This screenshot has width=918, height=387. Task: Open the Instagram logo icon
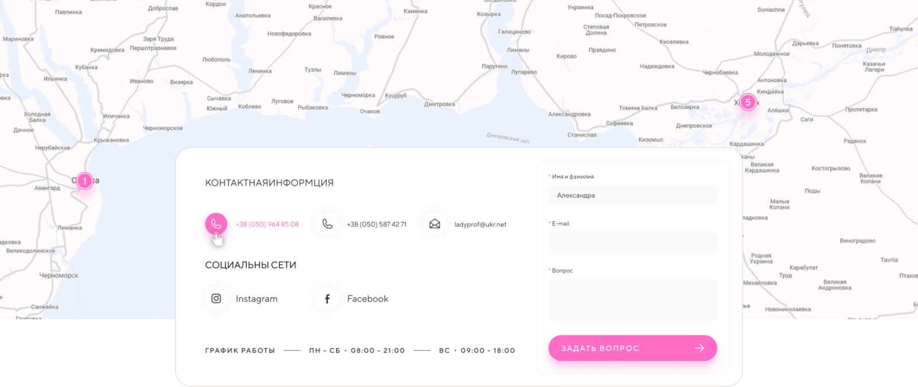coord(216,299)
